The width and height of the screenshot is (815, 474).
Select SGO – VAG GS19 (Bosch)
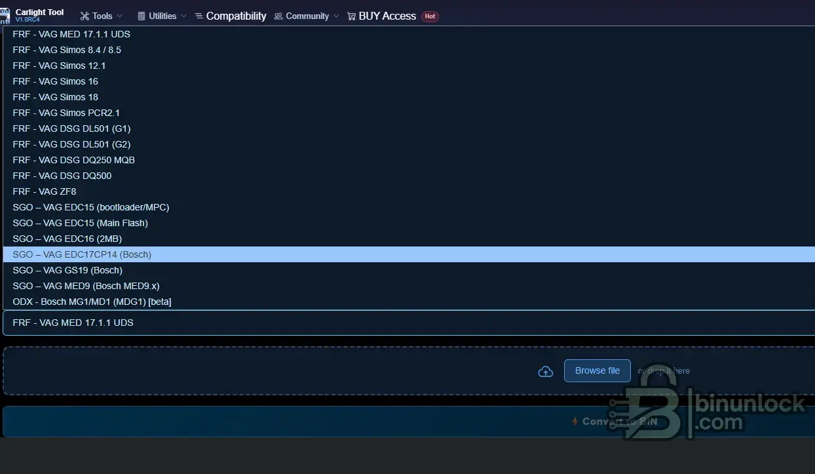click(x=409, y=270)
